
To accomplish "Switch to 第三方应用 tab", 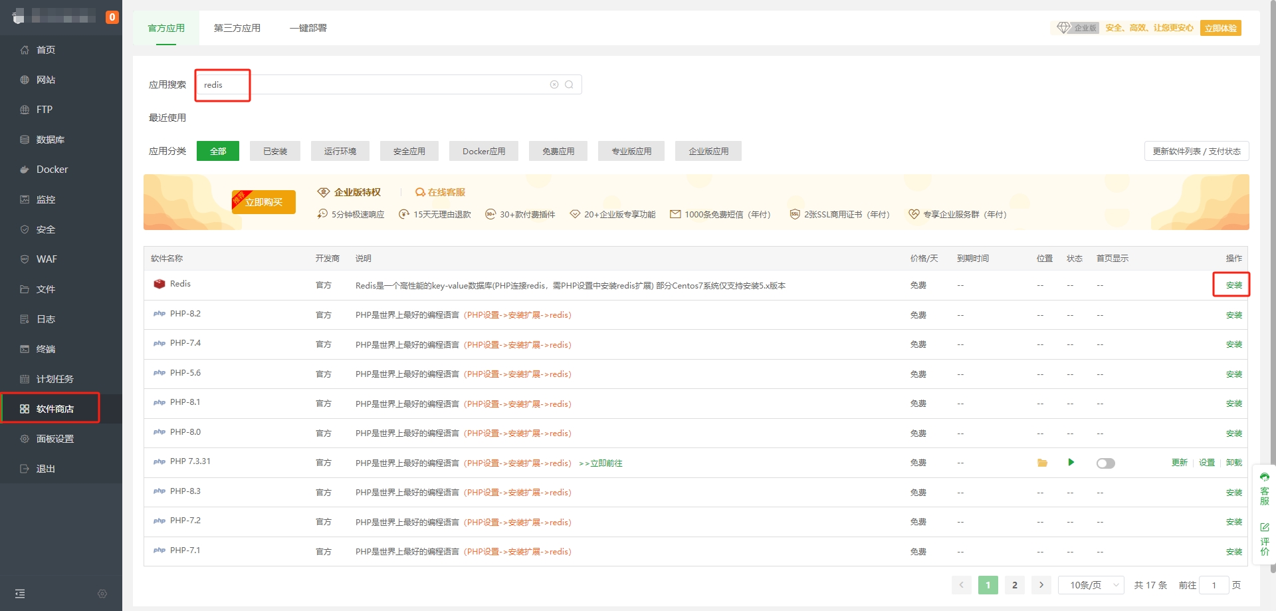I will (x=237, y=28).
